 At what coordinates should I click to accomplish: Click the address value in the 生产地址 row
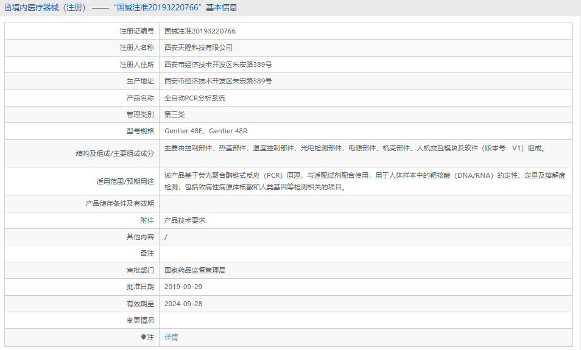[x=218, y=81]
